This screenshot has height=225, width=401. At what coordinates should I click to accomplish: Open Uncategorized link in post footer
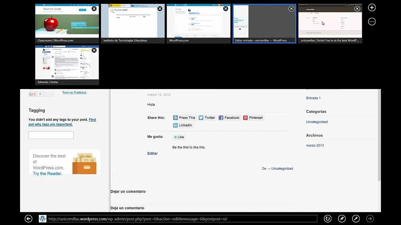[x=282, y=168]
